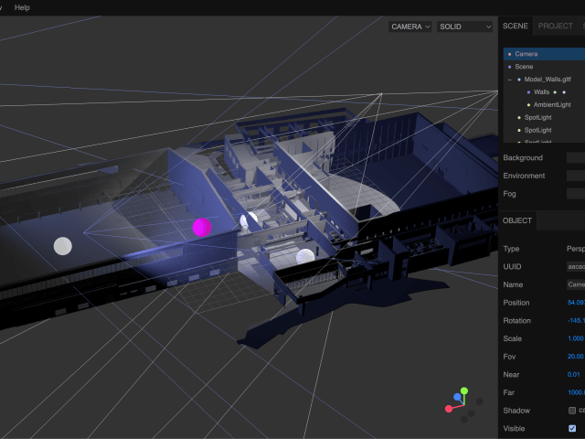Collapse the Model_Walls.gltf tree node
This screenshot has height=439, width=585.
(x=510, y=80)
